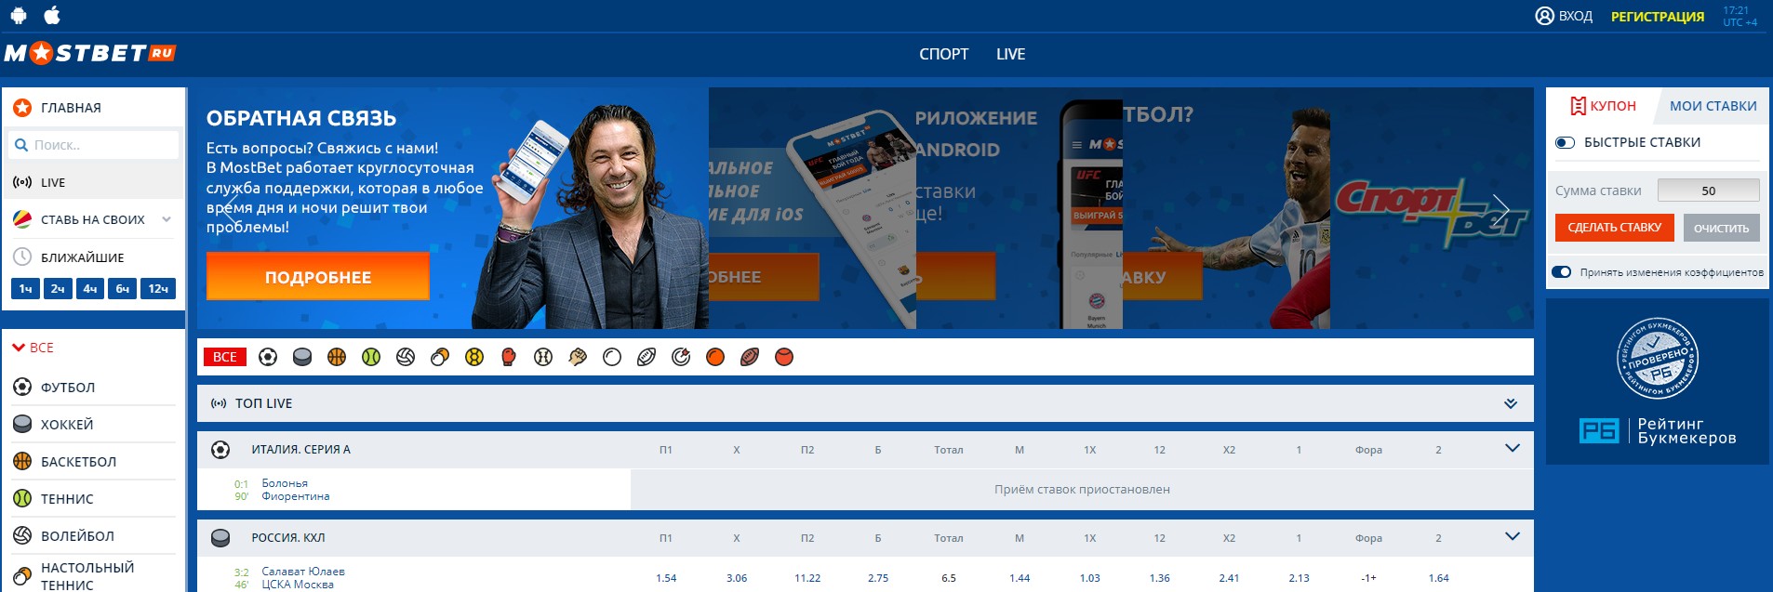Viewport: 1773px width, 592px height.
Task: Open the Регистрация link
Action: 1658,17
